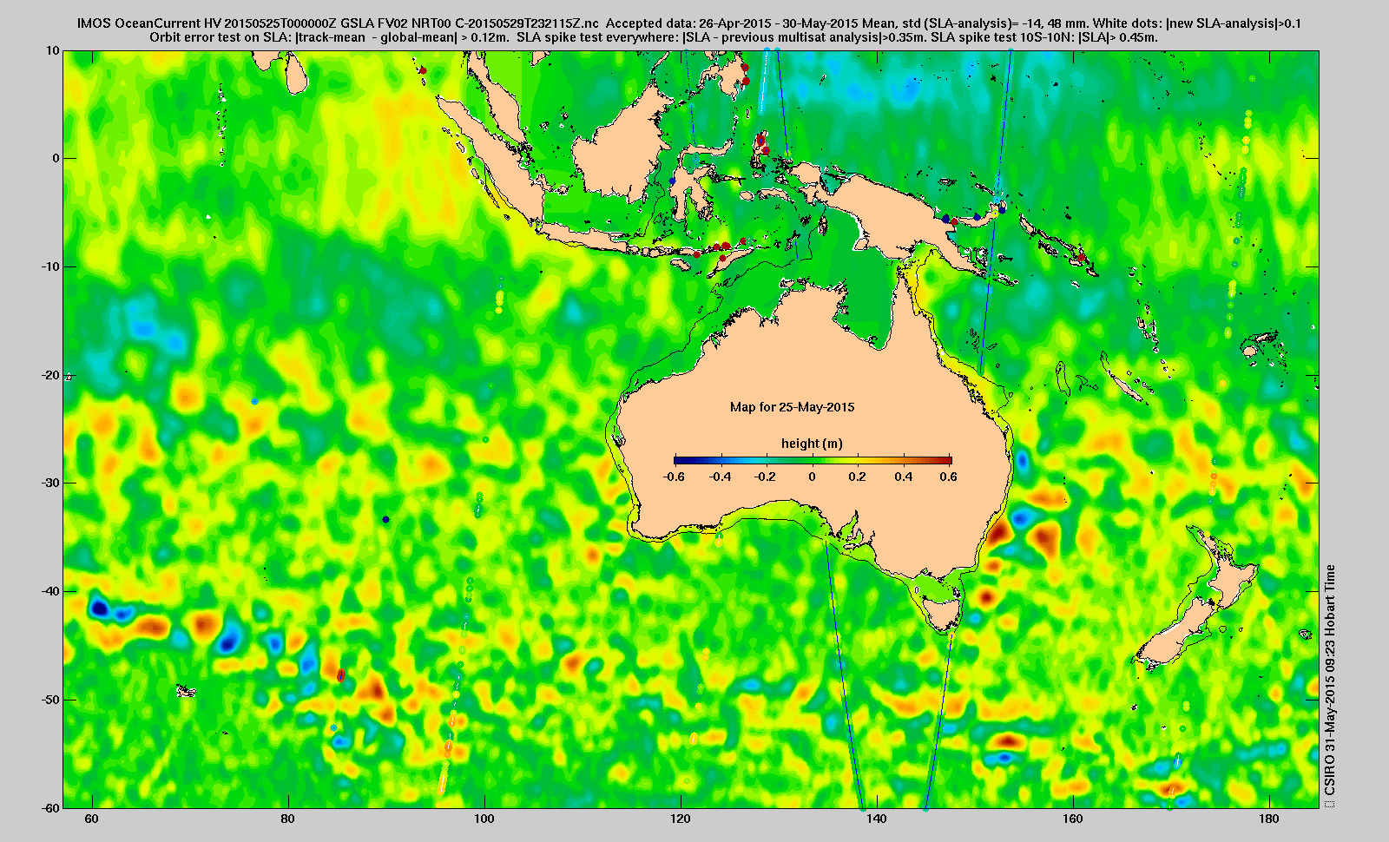Click longitude axis label '140'
The width and height of the screenshot is (1389, 842).
coord(876,819)
